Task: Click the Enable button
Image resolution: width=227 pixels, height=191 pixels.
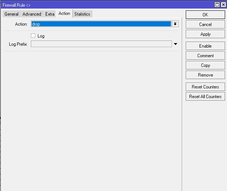Action: tap(205, 46)
